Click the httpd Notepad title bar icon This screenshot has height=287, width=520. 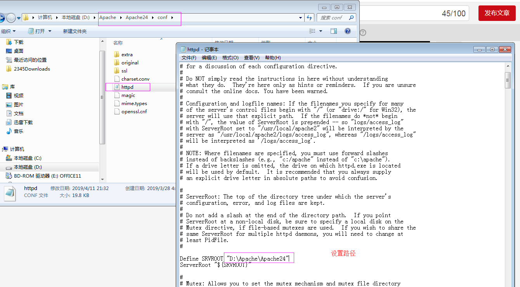183,49
